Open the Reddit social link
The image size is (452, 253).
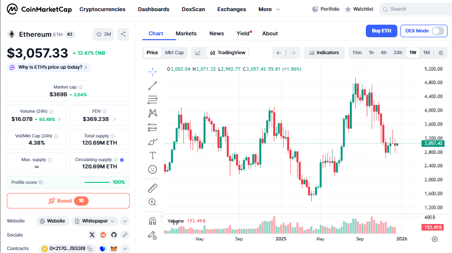coord(103,235)
